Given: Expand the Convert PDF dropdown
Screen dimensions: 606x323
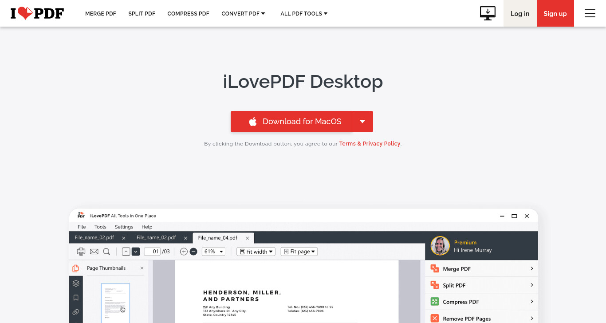Looking at the screenshot, I should (243, 14).
